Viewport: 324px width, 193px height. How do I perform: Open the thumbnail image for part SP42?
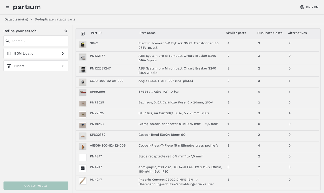point(83,44)
